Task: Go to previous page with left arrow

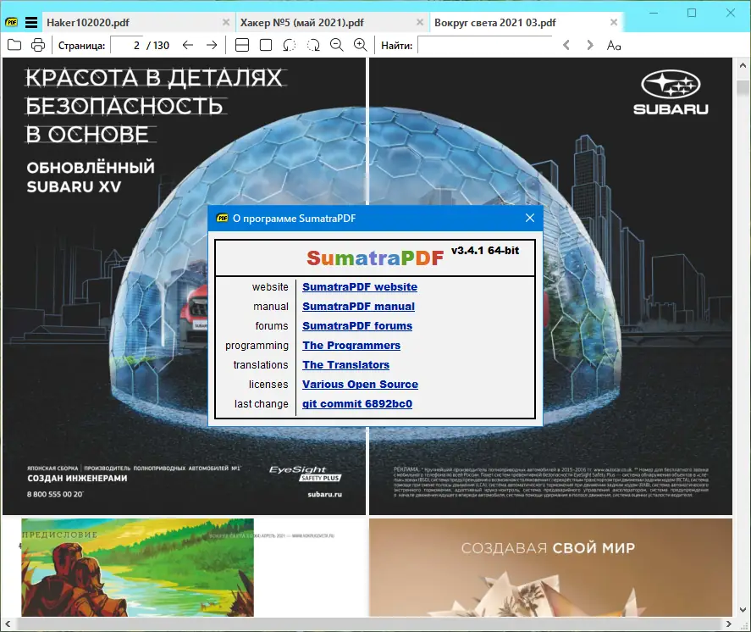Action: (188, 45)
